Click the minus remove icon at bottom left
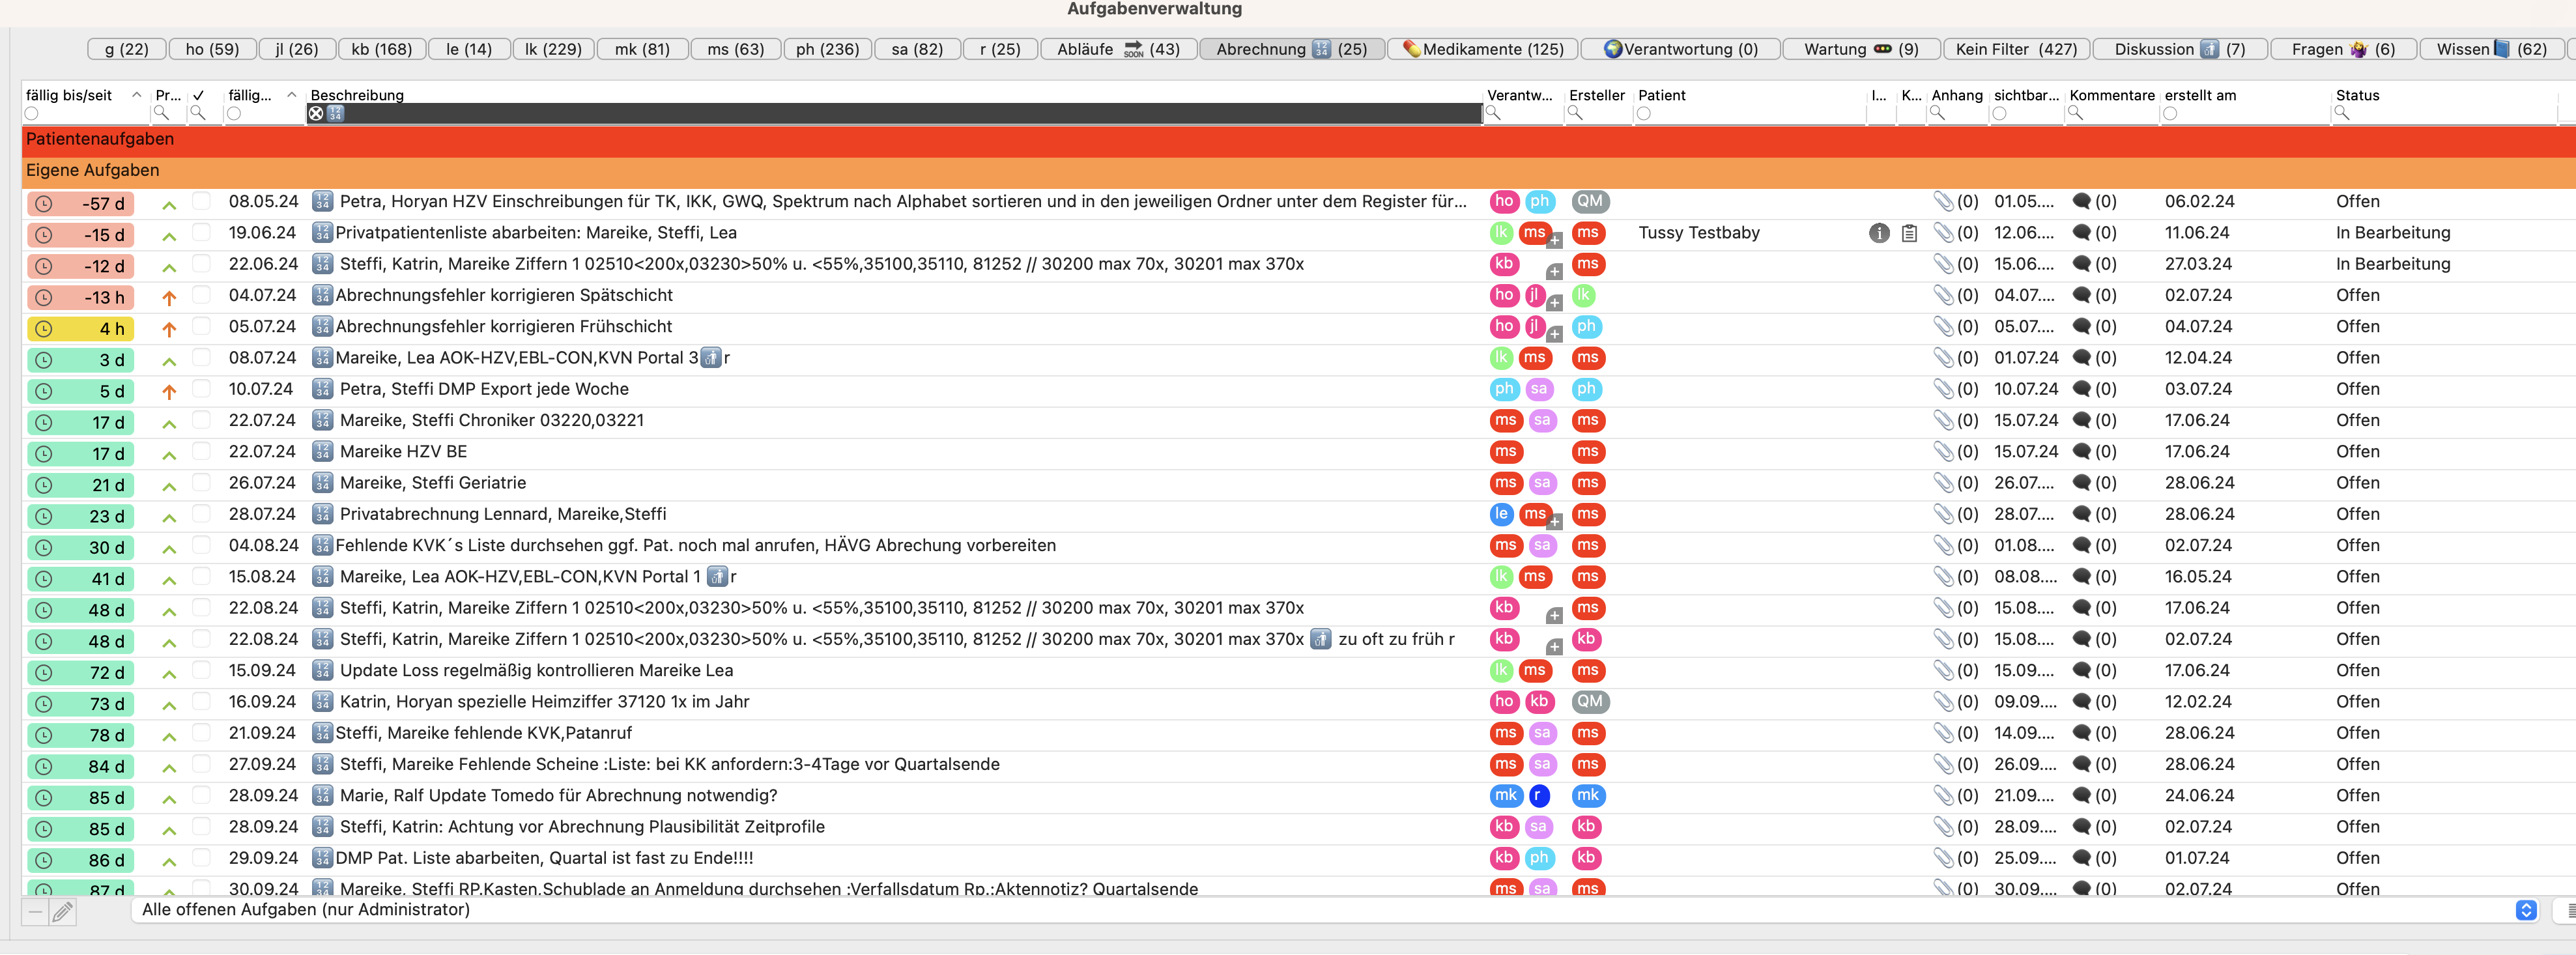2576x955 pixels. coord(35,911)
